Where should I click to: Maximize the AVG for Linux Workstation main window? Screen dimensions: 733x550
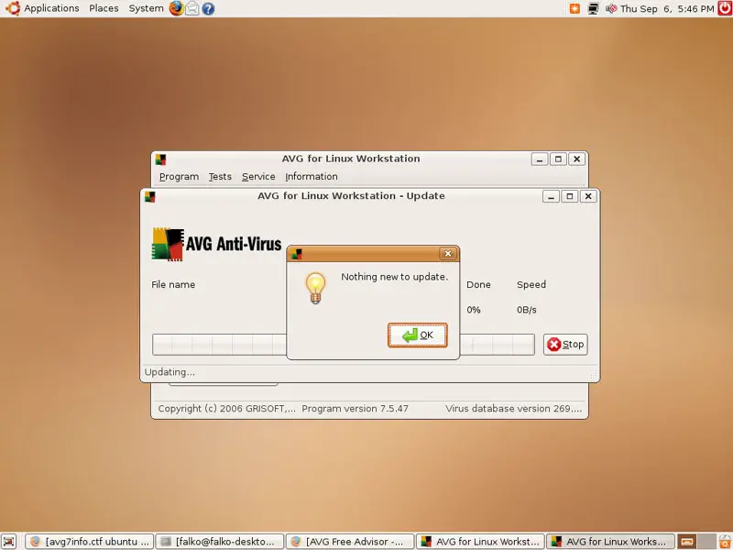click(558, 159)
